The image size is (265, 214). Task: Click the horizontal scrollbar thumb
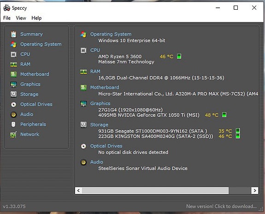pyautogui.click(x=155, y=190)
